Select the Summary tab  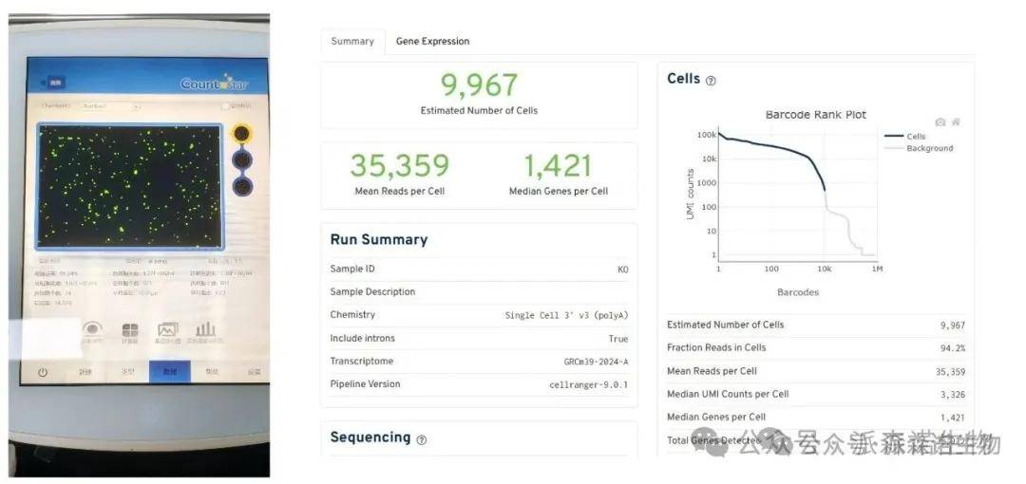(352, 42)
